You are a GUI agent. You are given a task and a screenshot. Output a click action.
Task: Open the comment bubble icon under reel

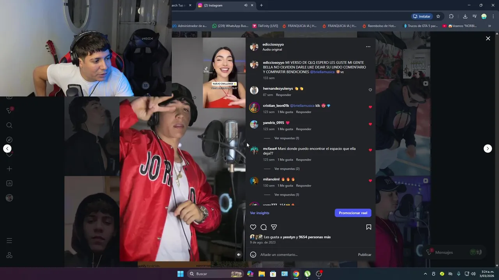[x=264, y=227]
